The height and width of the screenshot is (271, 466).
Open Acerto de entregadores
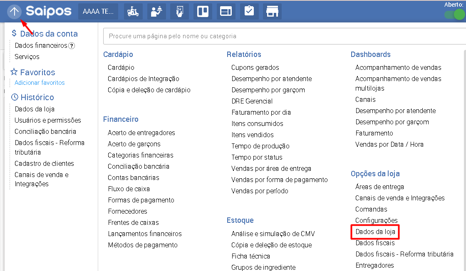click(141, 133)
